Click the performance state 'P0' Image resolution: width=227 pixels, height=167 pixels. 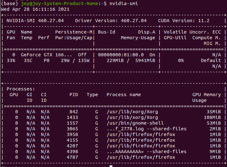coord(47,61)
